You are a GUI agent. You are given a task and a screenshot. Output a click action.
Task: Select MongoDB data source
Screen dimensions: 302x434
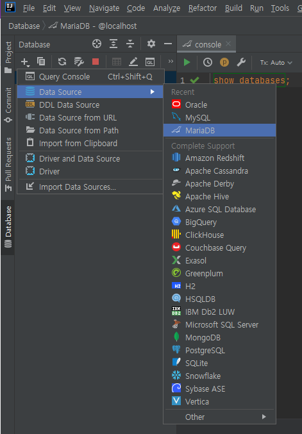click(x=219, y=337)
